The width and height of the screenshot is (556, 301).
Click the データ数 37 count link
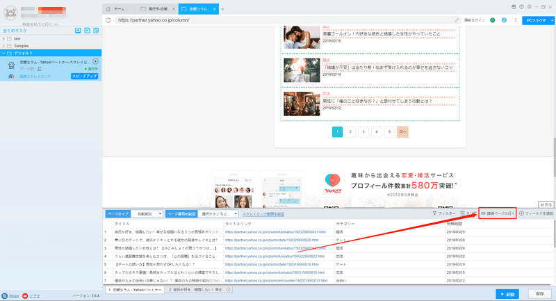pos(40,69)
